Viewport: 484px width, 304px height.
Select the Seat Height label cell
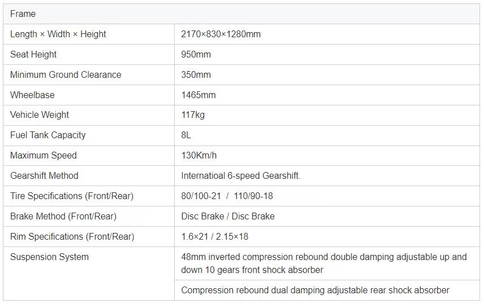[x=89, y=55]
